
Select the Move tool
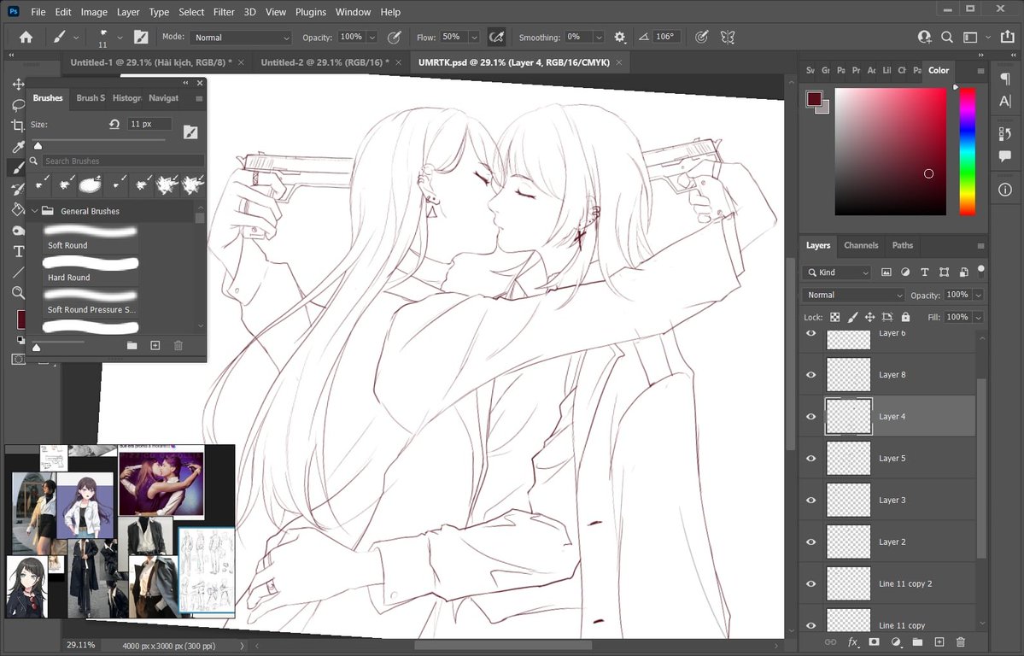[18, 85]
